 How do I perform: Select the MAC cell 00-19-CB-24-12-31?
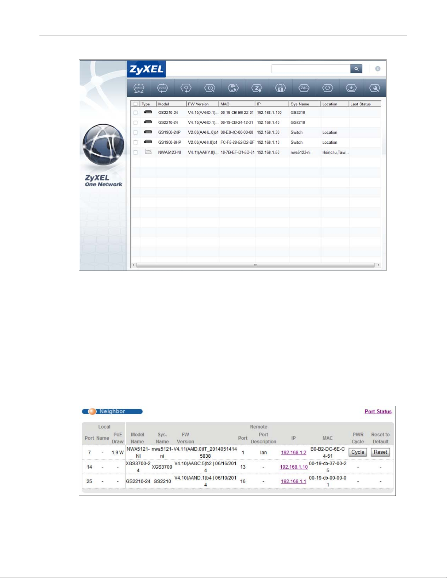click(237, 123)
